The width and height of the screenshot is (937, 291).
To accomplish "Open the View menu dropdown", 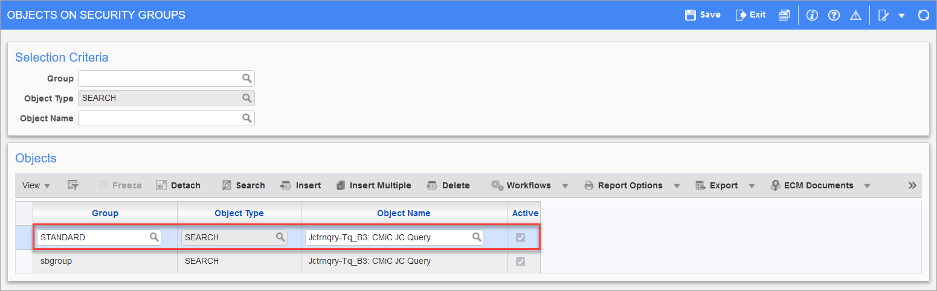I will click(36, 185).
